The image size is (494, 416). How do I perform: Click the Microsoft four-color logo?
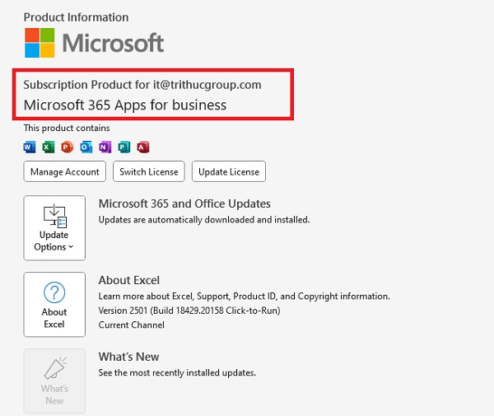pos(40,43)
